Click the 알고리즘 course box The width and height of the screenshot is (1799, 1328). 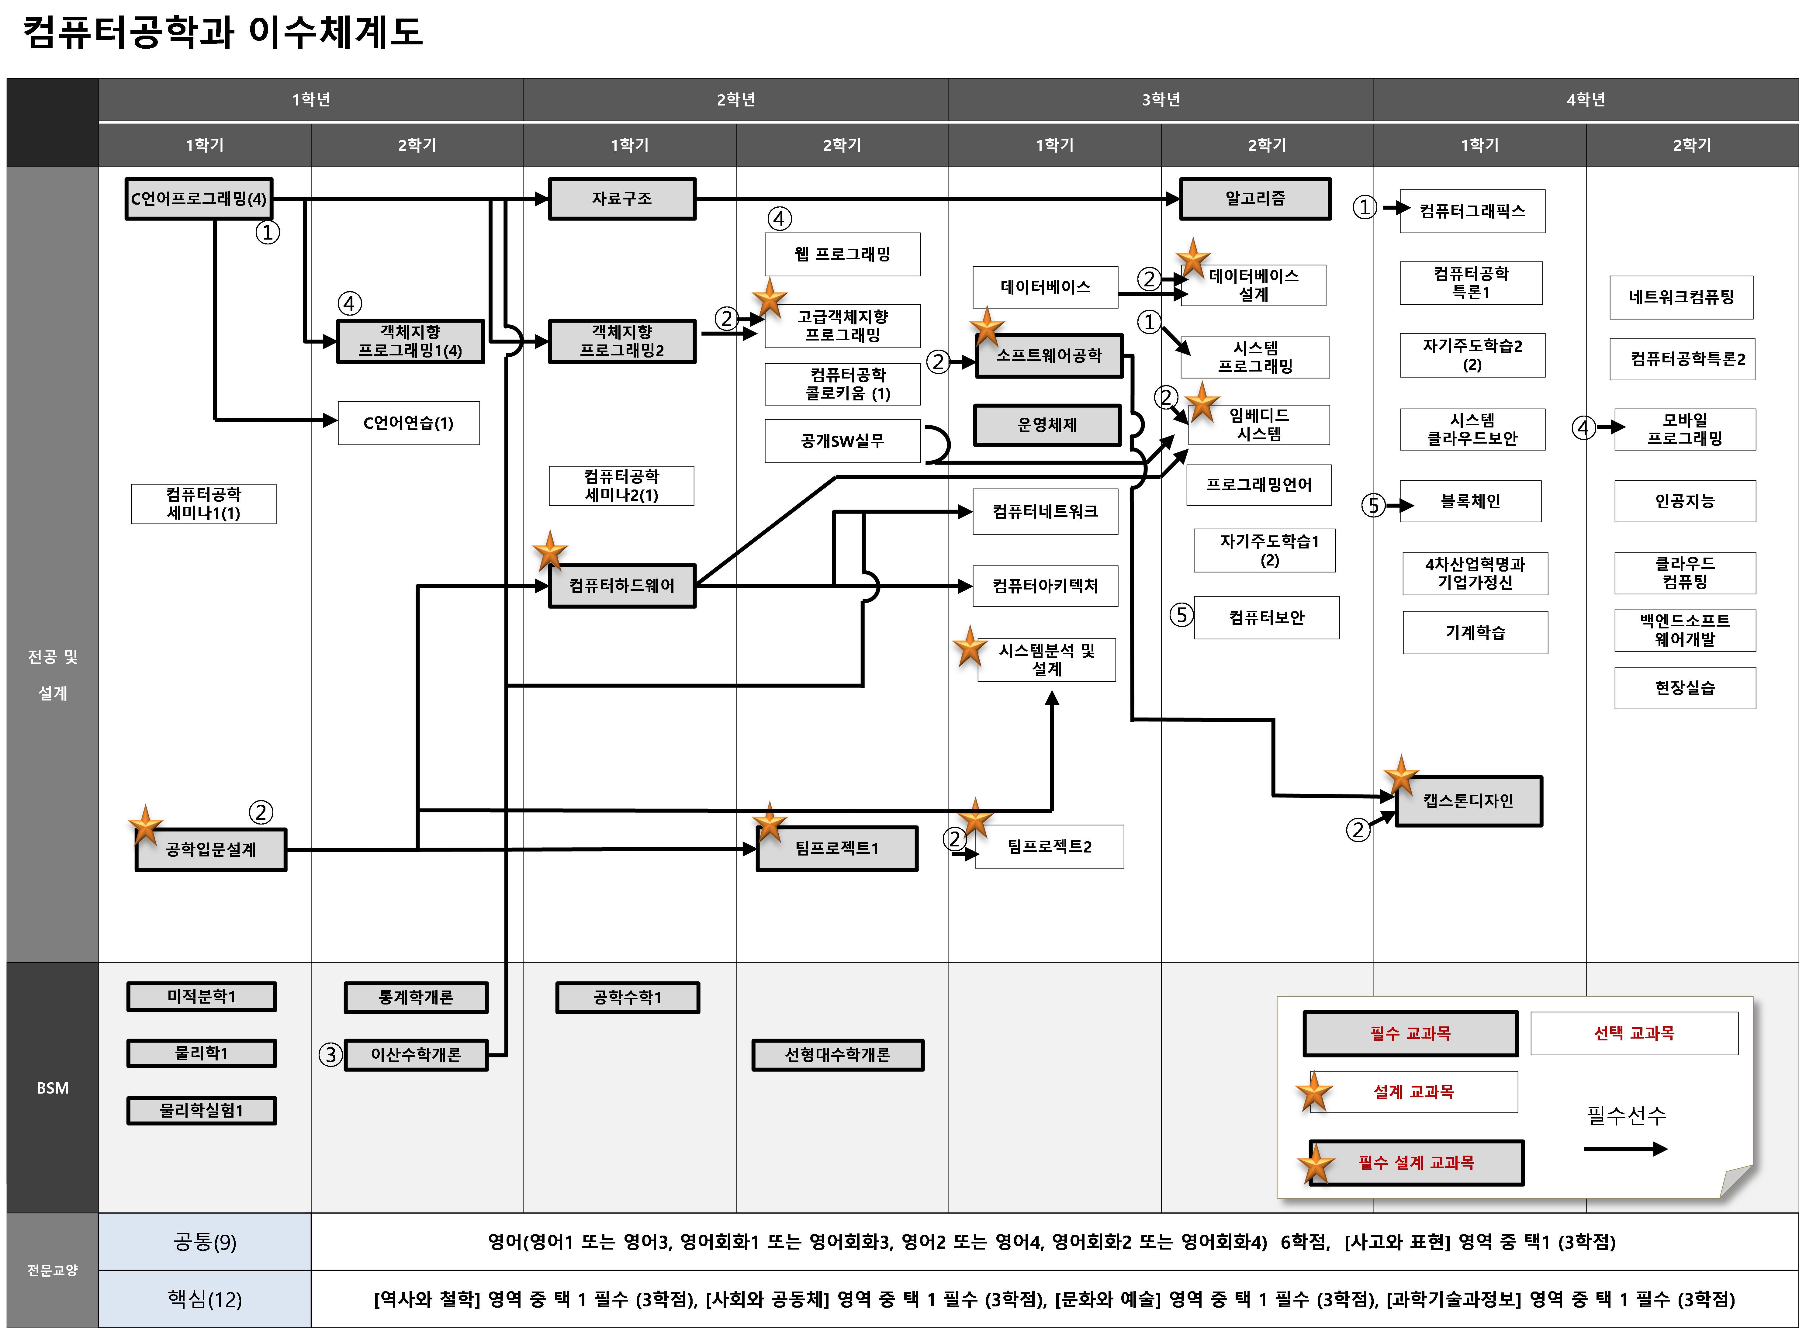point(1256,199)
